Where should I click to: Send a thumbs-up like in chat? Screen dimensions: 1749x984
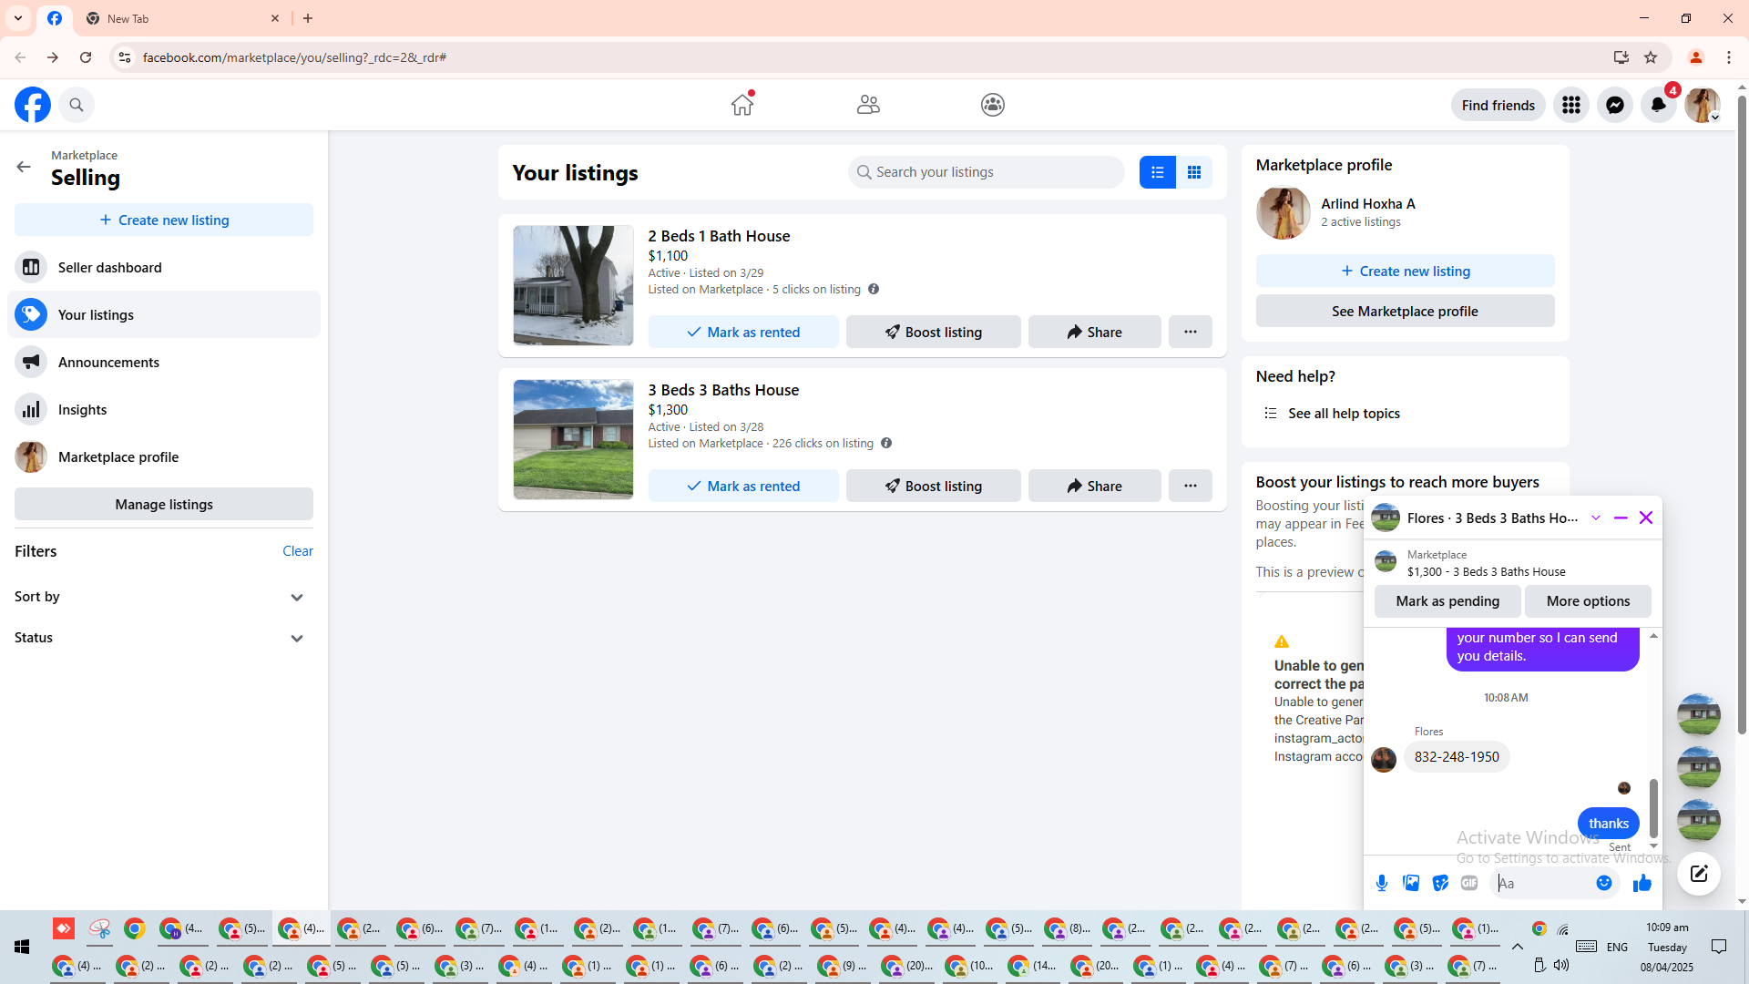click(1642, 883)
